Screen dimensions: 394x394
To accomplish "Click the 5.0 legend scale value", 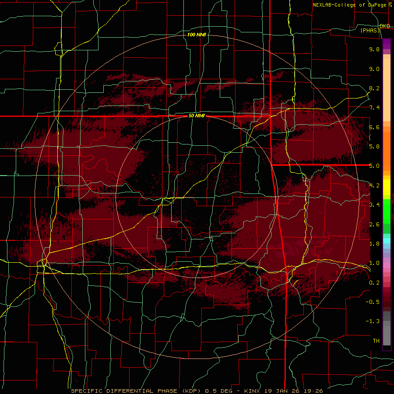I will pyautogui.click(x=374, y=166).
